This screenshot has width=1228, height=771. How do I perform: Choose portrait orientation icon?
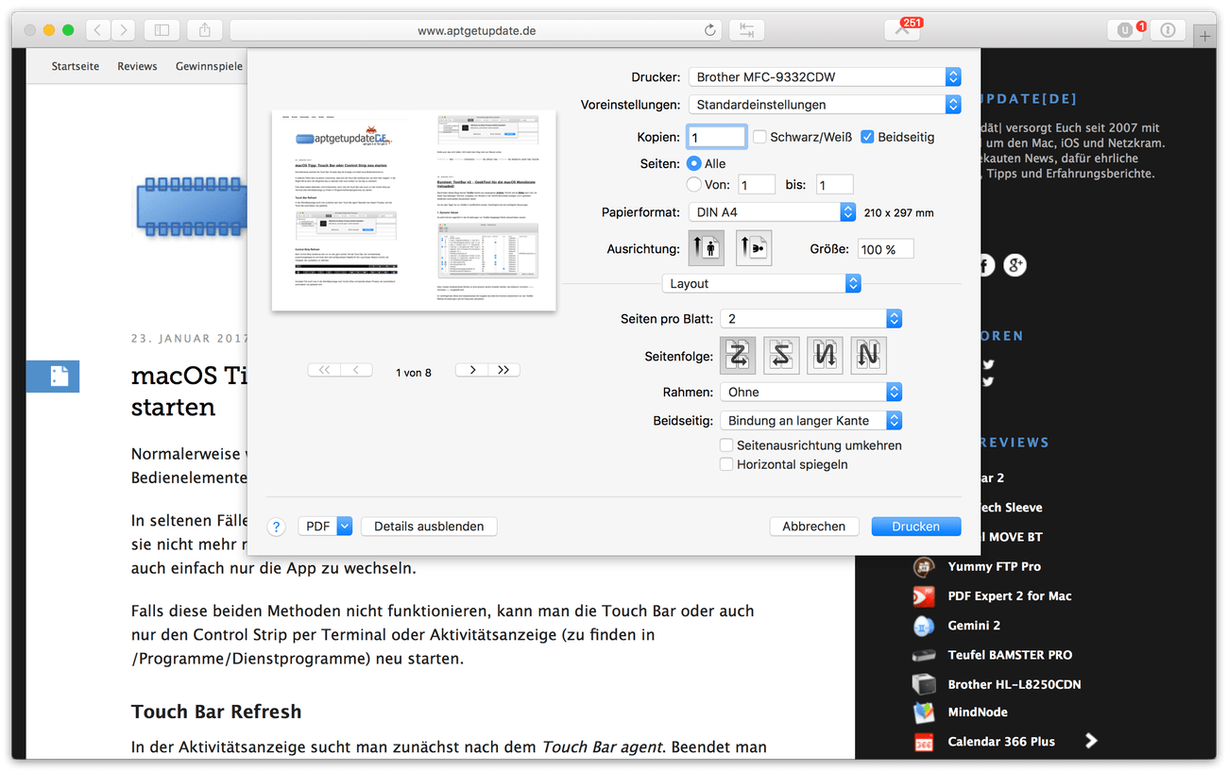[707, 249]
